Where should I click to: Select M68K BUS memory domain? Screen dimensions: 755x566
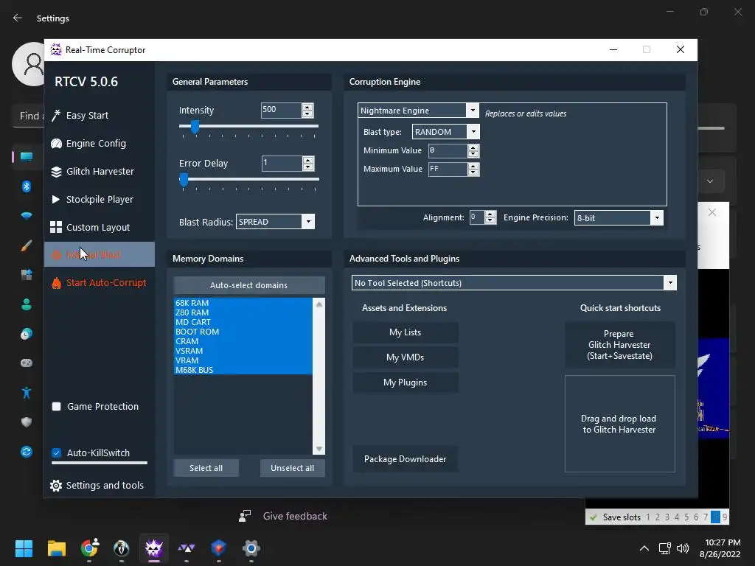pos(243,370)
